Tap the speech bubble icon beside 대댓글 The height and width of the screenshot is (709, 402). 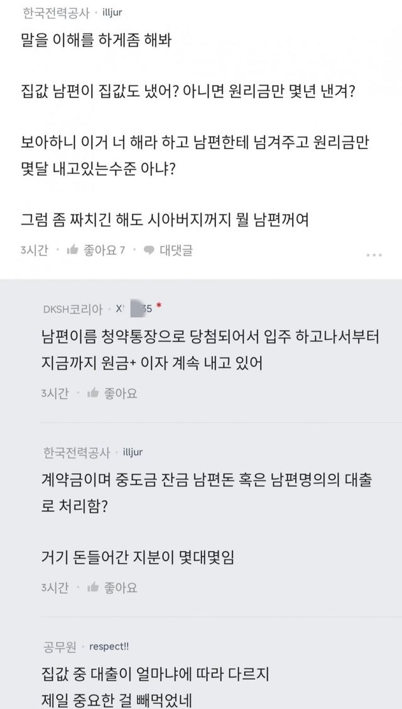tap(149, 250)
